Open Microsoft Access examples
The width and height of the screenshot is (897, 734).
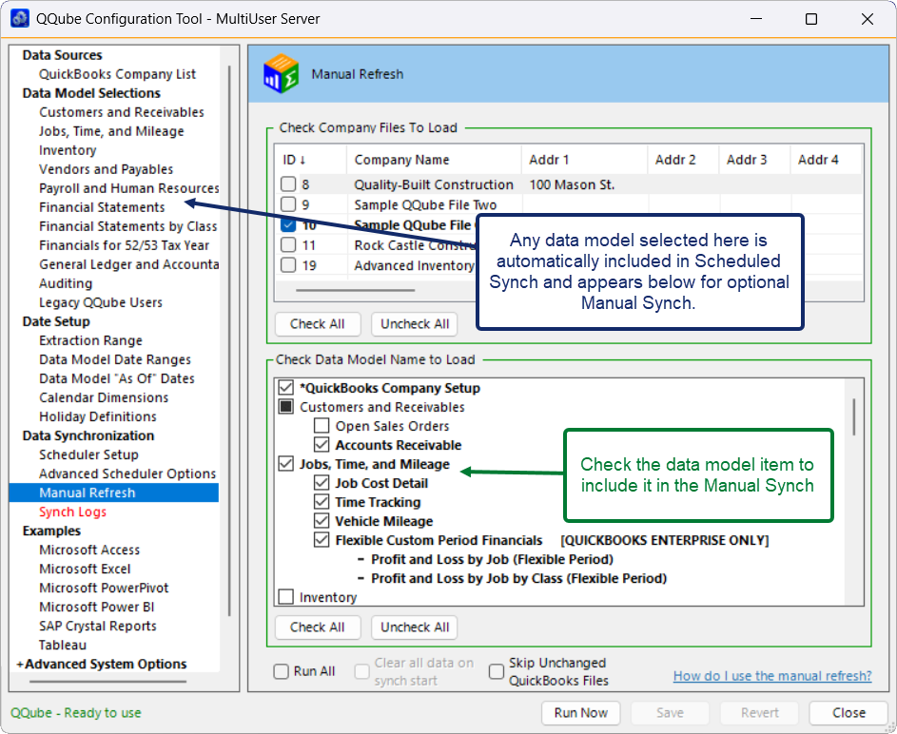tap(89, 550)
